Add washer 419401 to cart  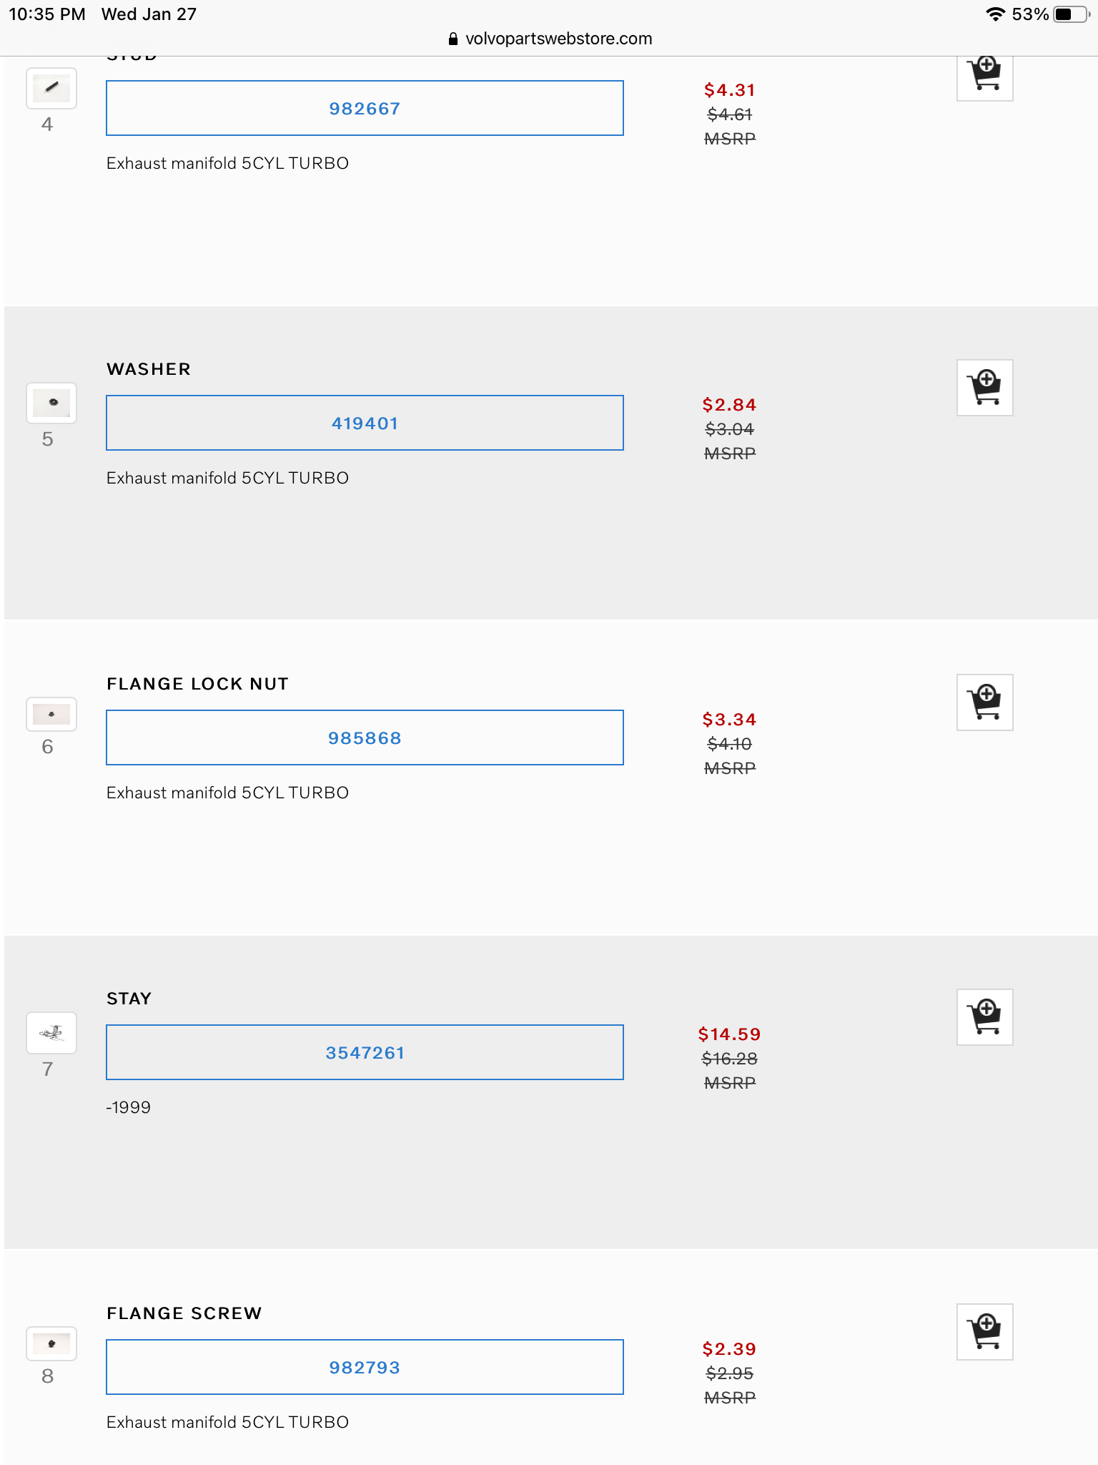(x=984, y=388)
